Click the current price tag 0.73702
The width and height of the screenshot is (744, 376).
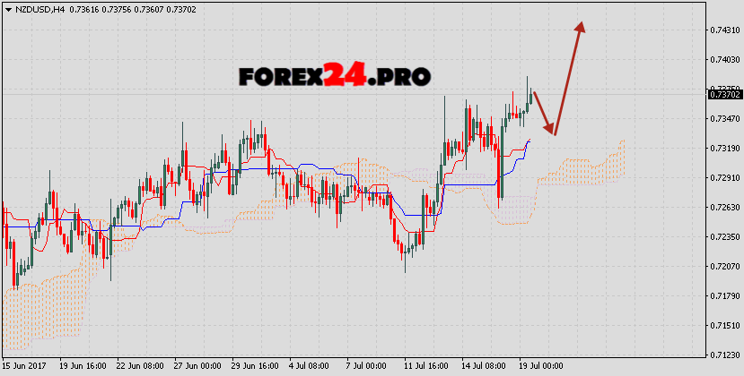tap(724, 94)
